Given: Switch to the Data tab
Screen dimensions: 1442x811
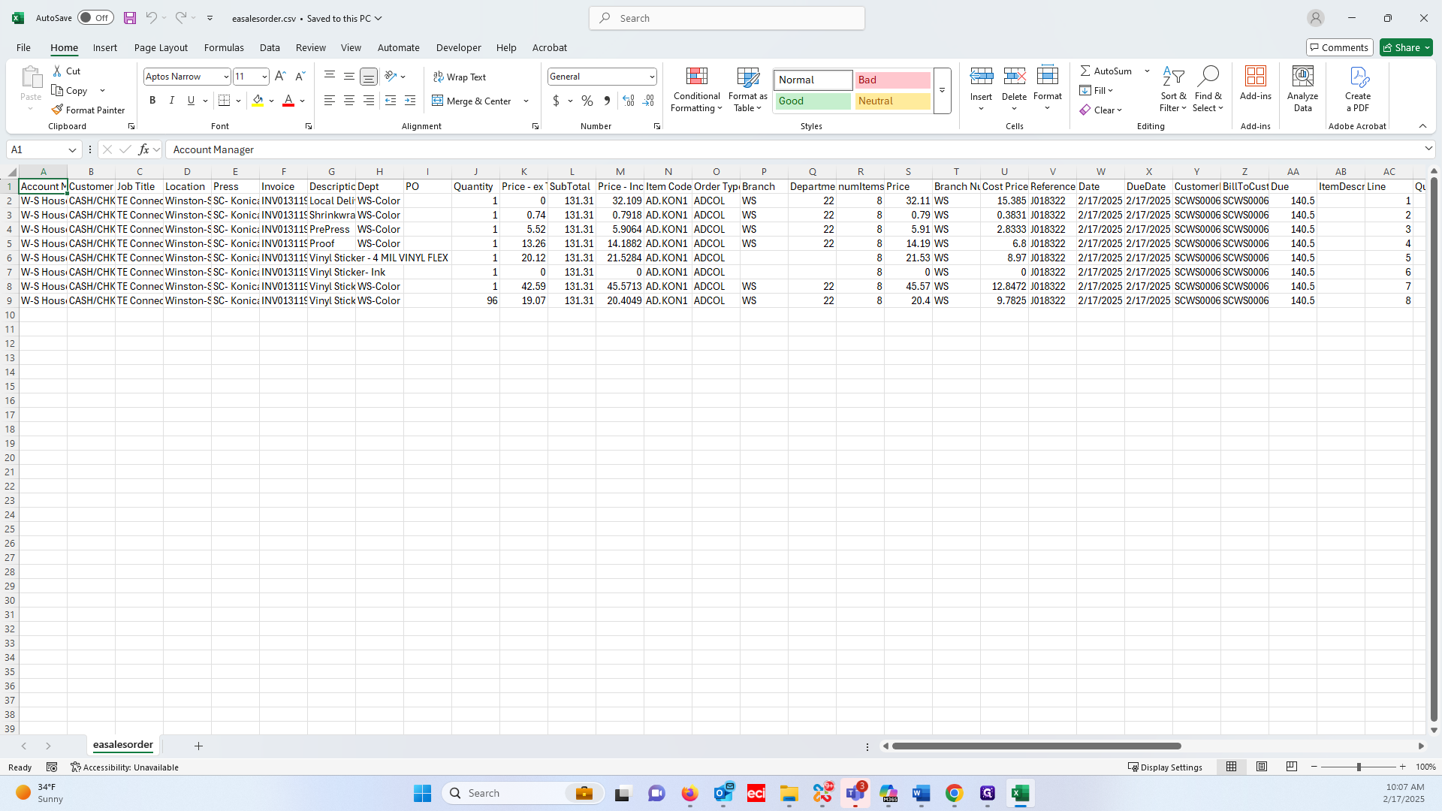Looking at the screenshot, I should click(270, 47).
